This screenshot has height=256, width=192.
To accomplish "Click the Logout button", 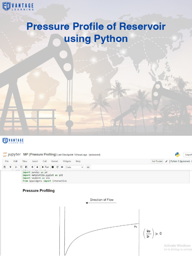I will tap(188, 154).
